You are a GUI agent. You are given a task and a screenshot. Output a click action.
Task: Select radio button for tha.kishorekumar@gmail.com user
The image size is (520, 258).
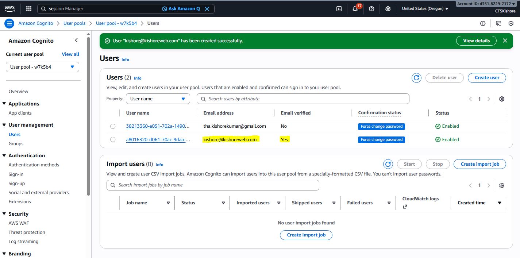coord(113,126)
